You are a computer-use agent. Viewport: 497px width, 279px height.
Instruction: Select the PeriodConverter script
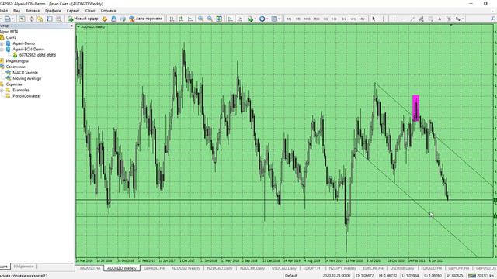pyautogui.click(x=26, y=96)
